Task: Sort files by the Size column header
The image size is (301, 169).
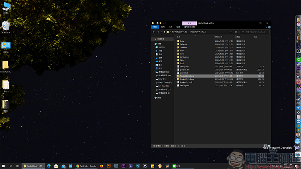Action: (x=259, y=37)
